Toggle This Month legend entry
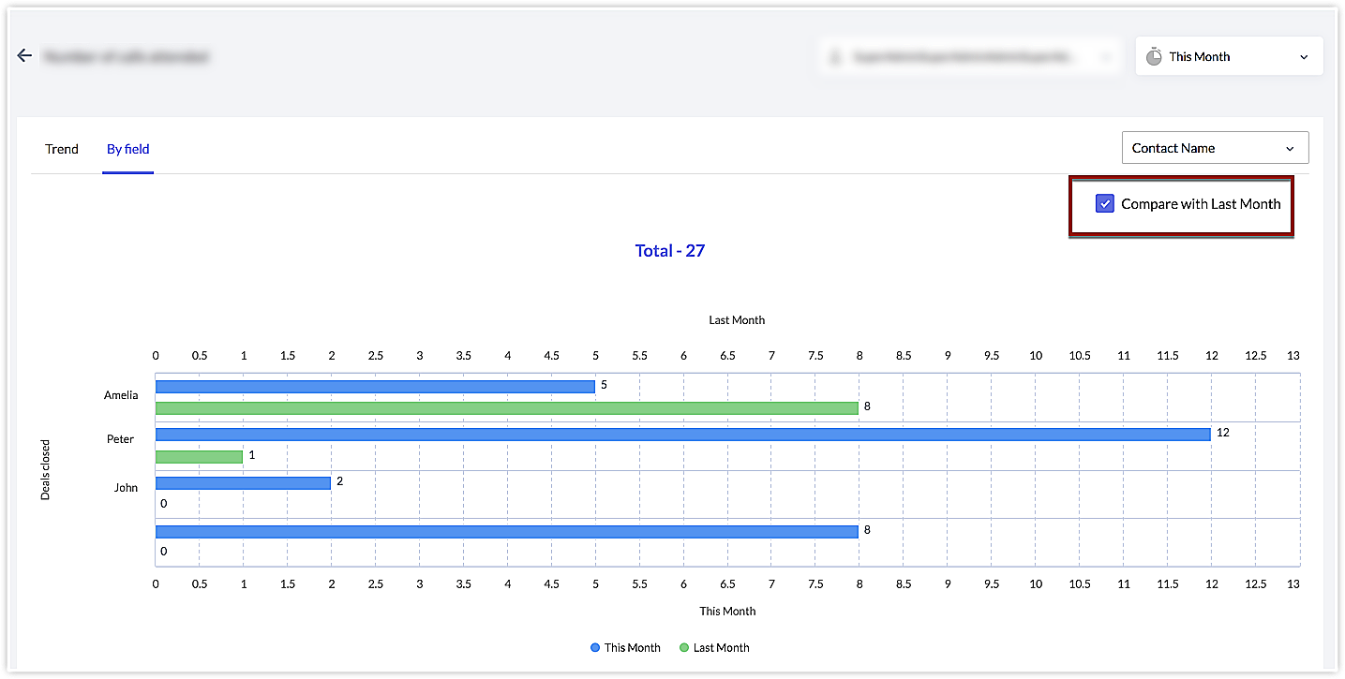 [x=632, y=648]
